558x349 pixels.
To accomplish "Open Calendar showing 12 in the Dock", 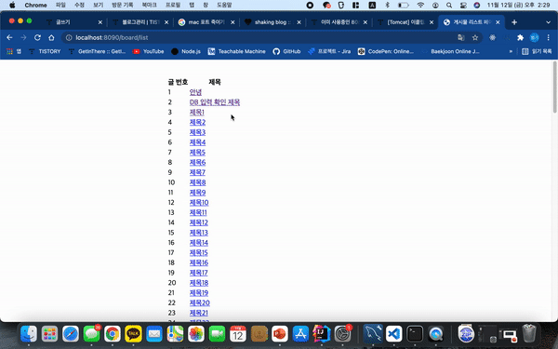I will pyautogui.click(x=238, y=334).
